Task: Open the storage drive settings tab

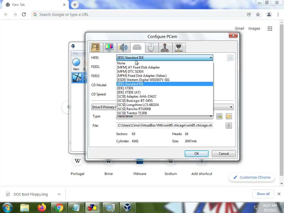Action: pyautogui.click(x=137, y=47)
